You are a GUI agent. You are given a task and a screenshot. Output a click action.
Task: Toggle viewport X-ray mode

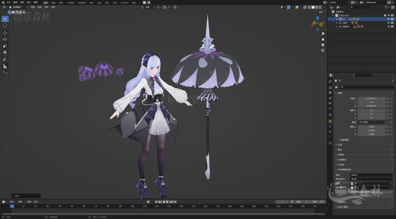(x=305, y=7)
